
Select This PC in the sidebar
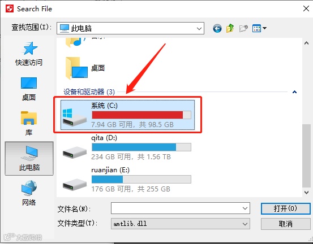tap(29, 158)
